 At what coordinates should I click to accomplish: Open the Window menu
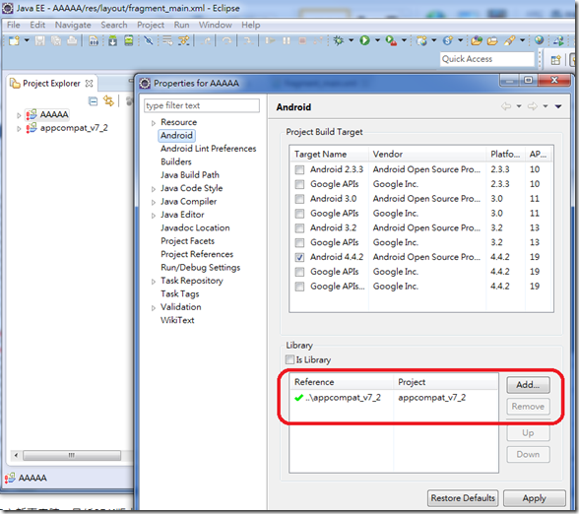tap(216, 25)
